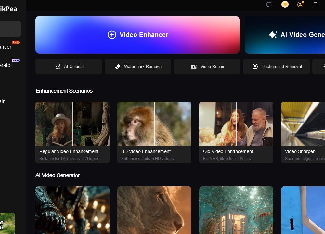Open the lion generator sample
The height and width of the screenshot is (234, 325).
click(x=154, y=210)
